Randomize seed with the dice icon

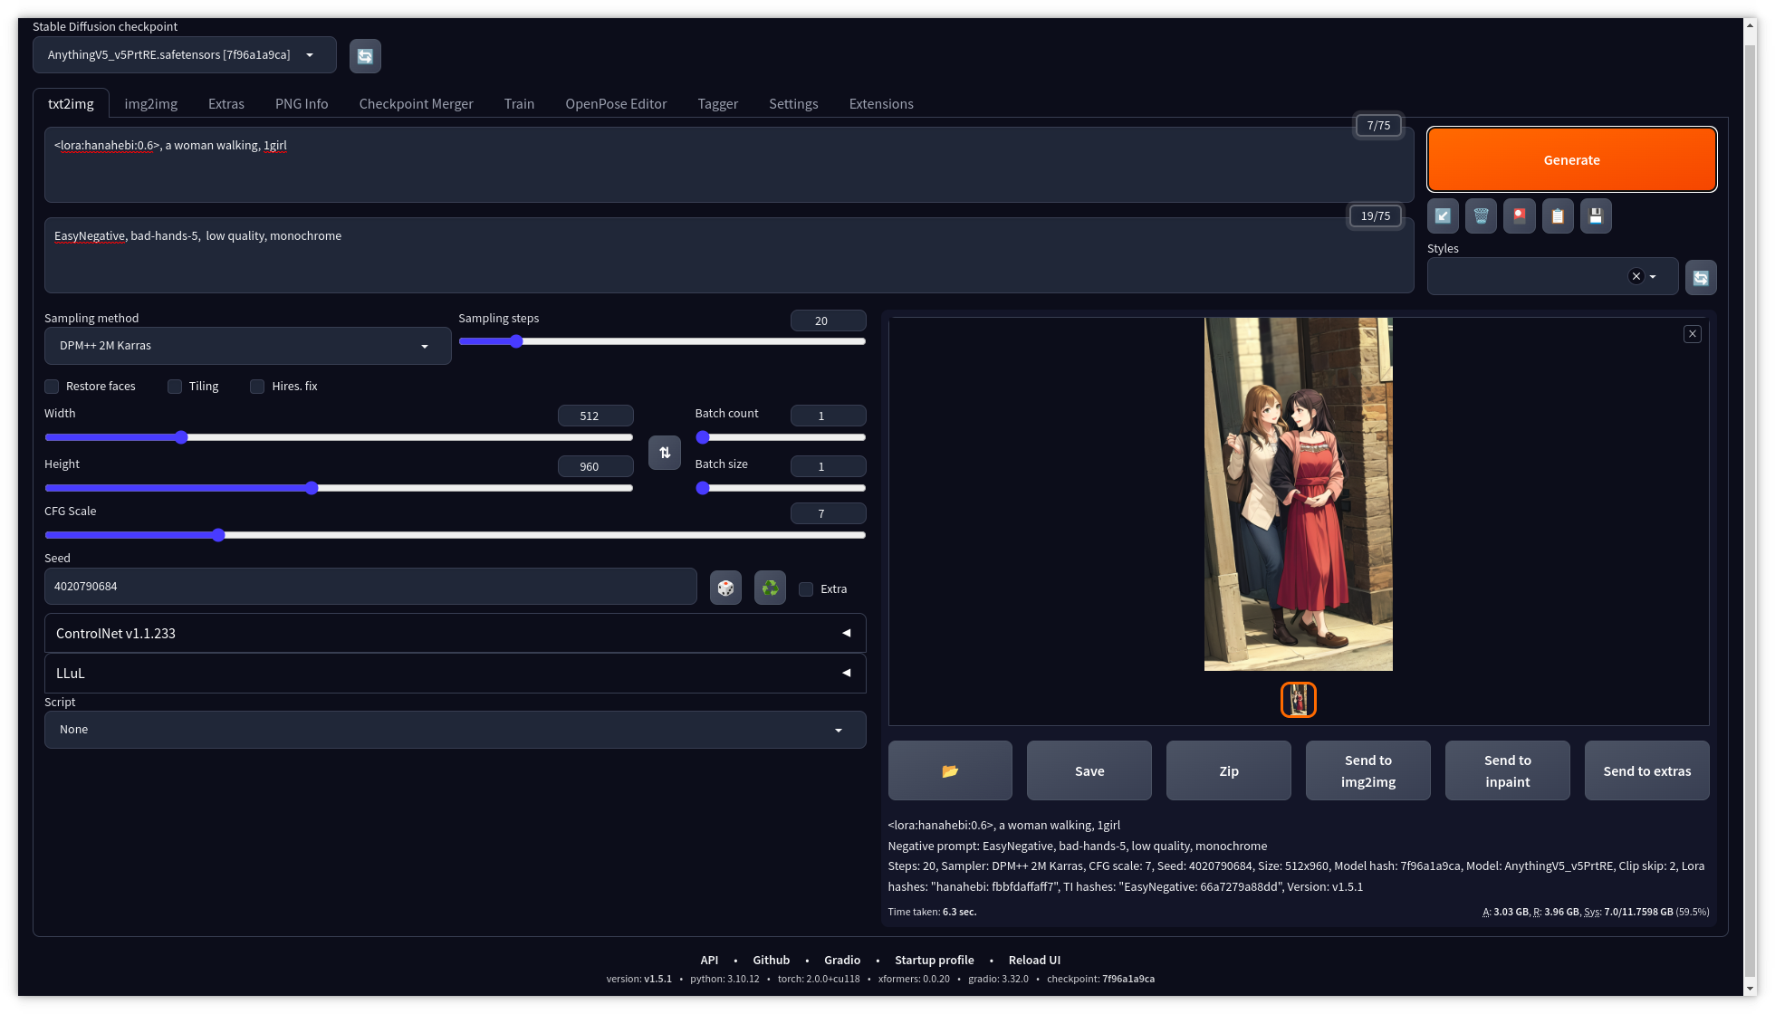pyautogui.click(x=725, y=588)
